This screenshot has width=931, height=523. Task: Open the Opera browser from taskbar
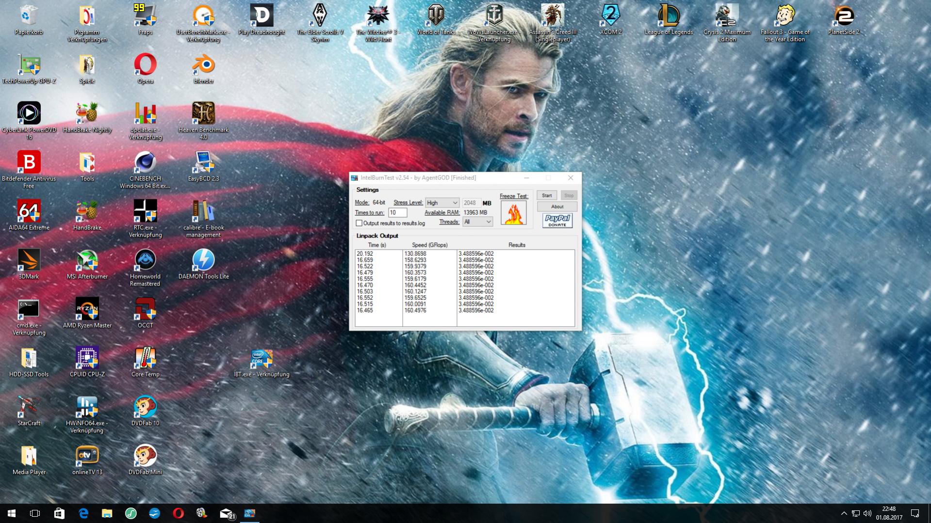click(x=178, y=513)
